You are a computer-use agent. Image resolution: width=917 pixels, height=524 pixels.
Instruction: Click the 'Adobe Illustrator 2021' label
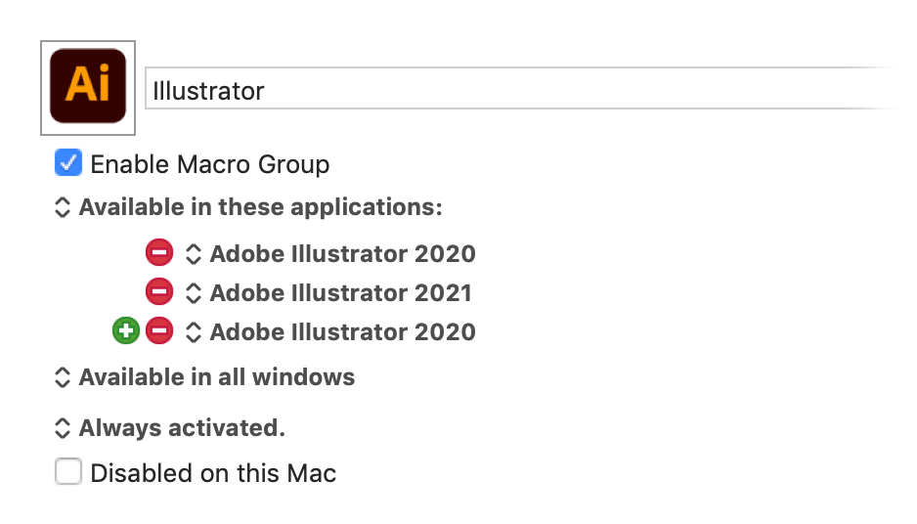pyautogui.click(x=341, y=293)
